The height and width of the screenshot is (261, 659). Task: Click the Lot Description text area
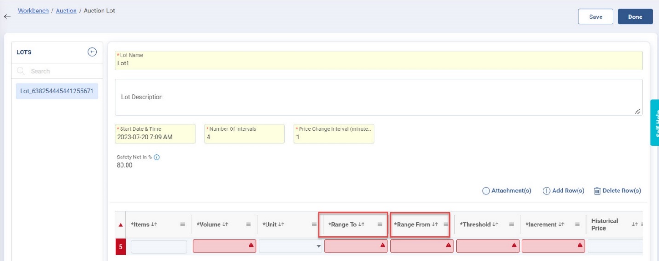(x=378, y=97)
